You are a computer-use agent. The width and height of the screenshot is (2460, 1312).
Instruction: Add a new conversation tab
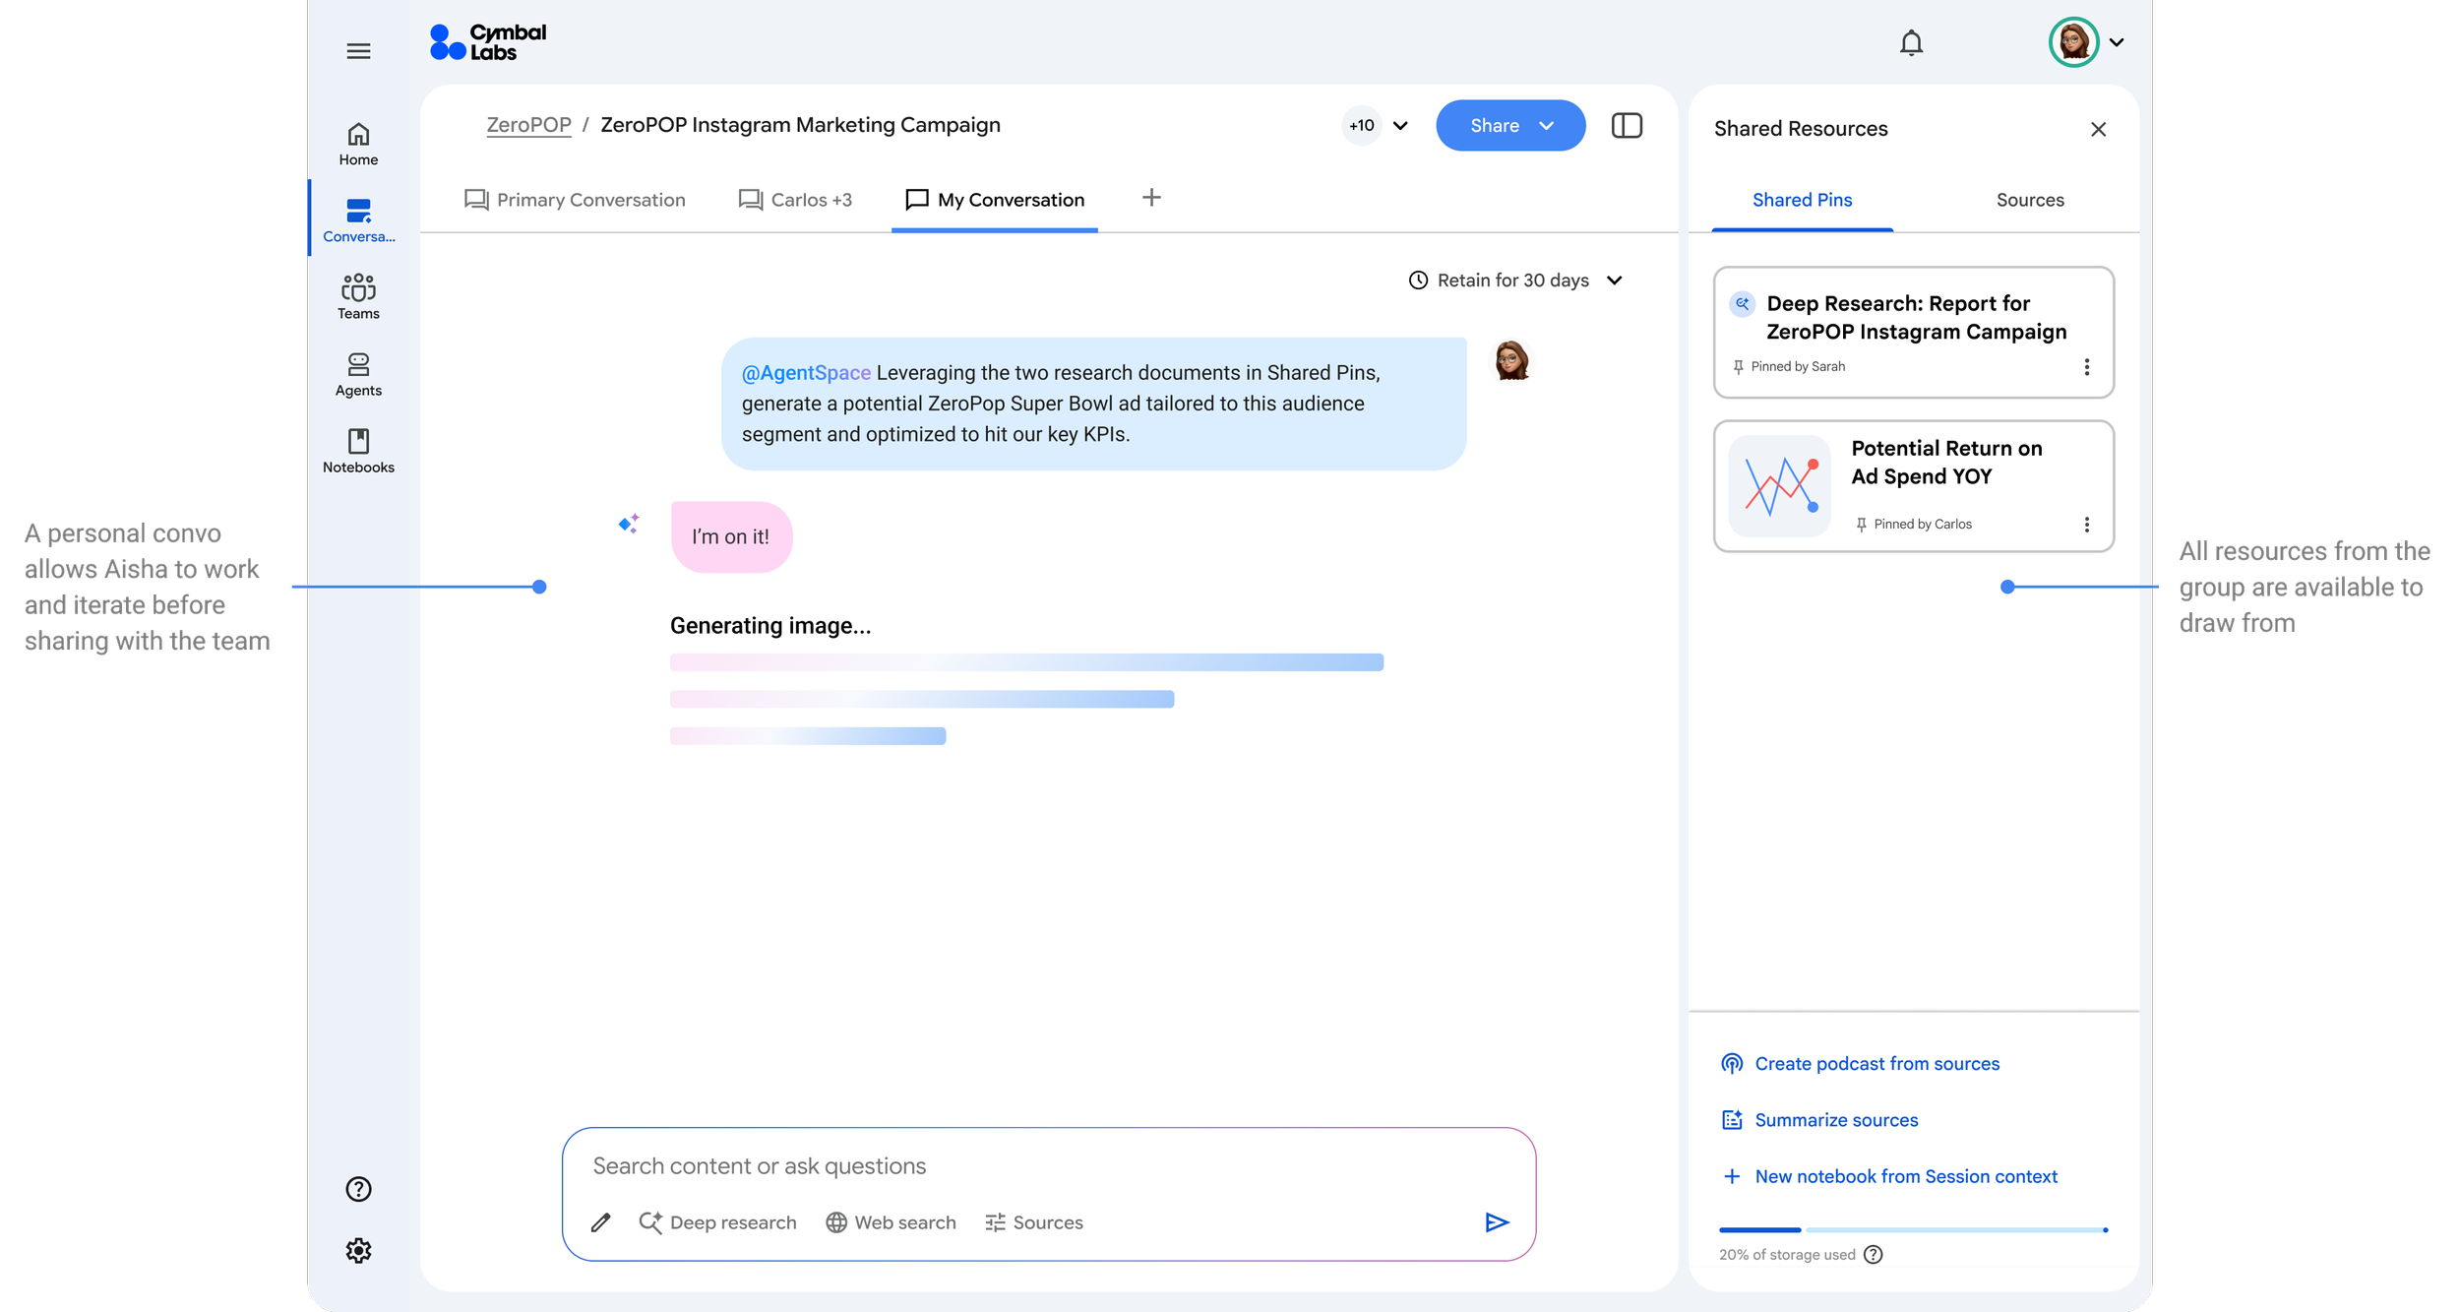pos(1151,198)
